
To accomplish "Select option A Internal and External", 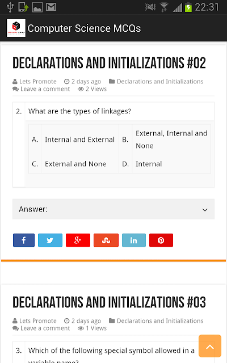I will (x=79, y=140).
